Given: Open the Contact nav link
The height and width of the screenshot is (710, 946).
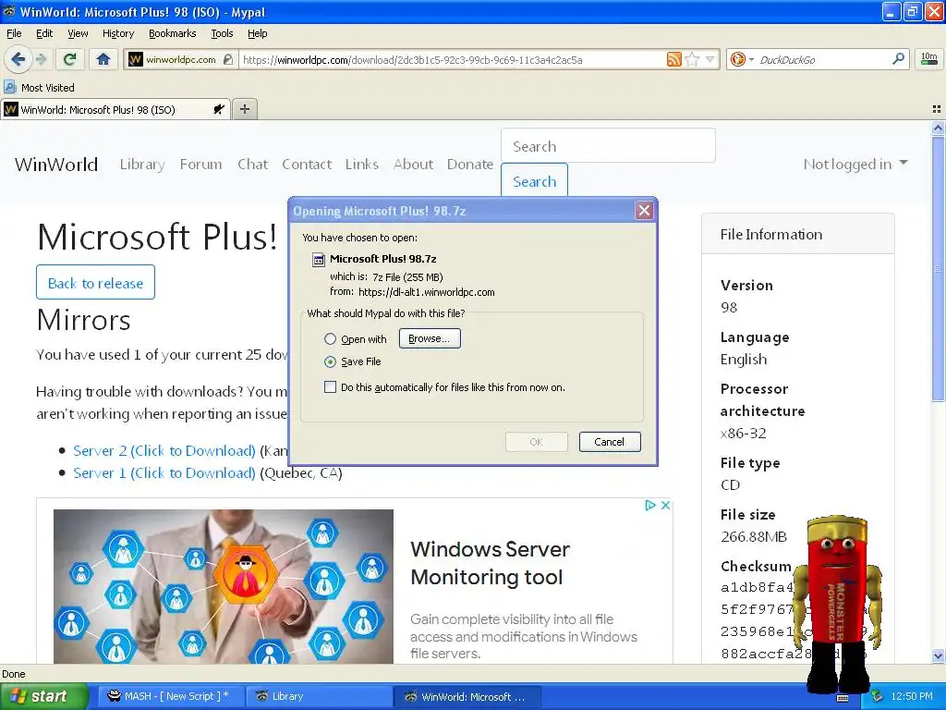Looking at the screenshot, I should pyautogui.click(x=307, y=165).
